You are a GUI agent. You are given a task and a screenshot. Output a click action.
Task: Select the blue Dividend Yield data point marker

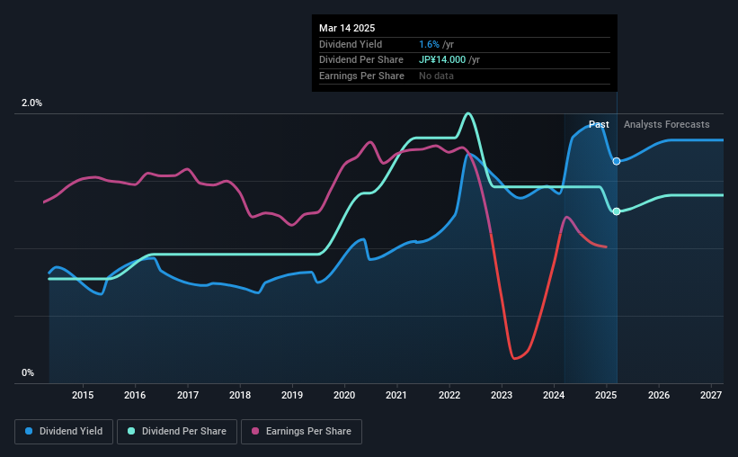[x=617, y=162]
